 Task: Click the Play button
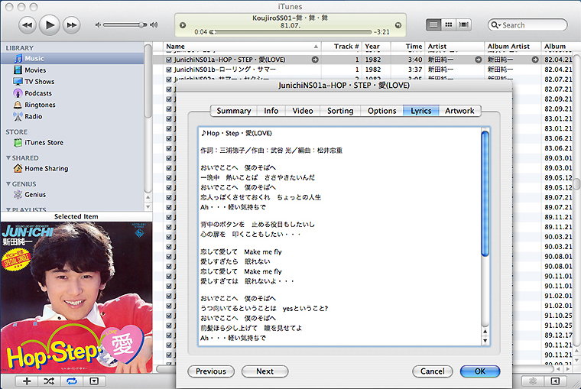[49, 24]
